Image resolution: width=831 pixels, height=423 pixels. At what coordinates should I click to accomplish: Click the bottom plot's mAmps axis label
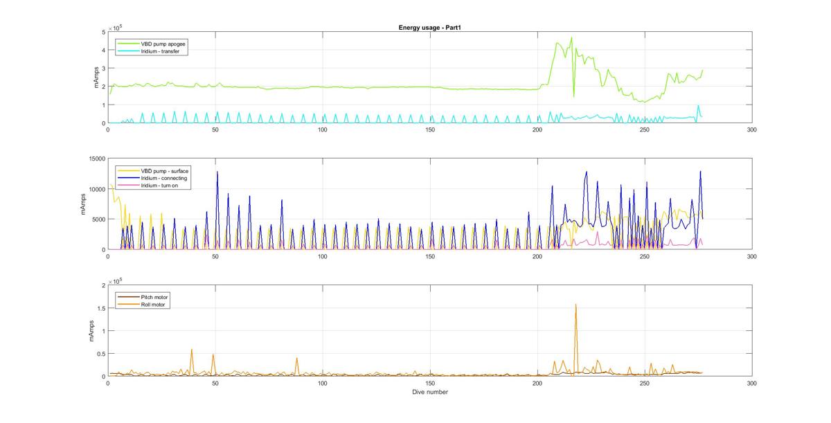pyautogui.click(x=92, y=331)
